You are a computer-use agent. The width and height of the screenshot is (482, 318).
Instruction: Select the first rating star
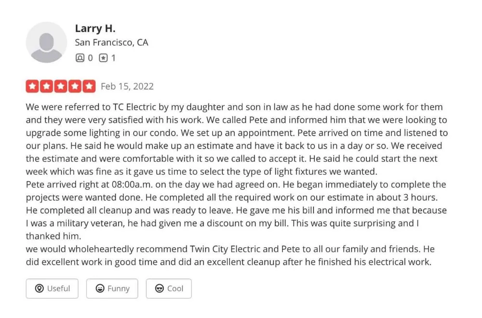[x=32, y=86]
